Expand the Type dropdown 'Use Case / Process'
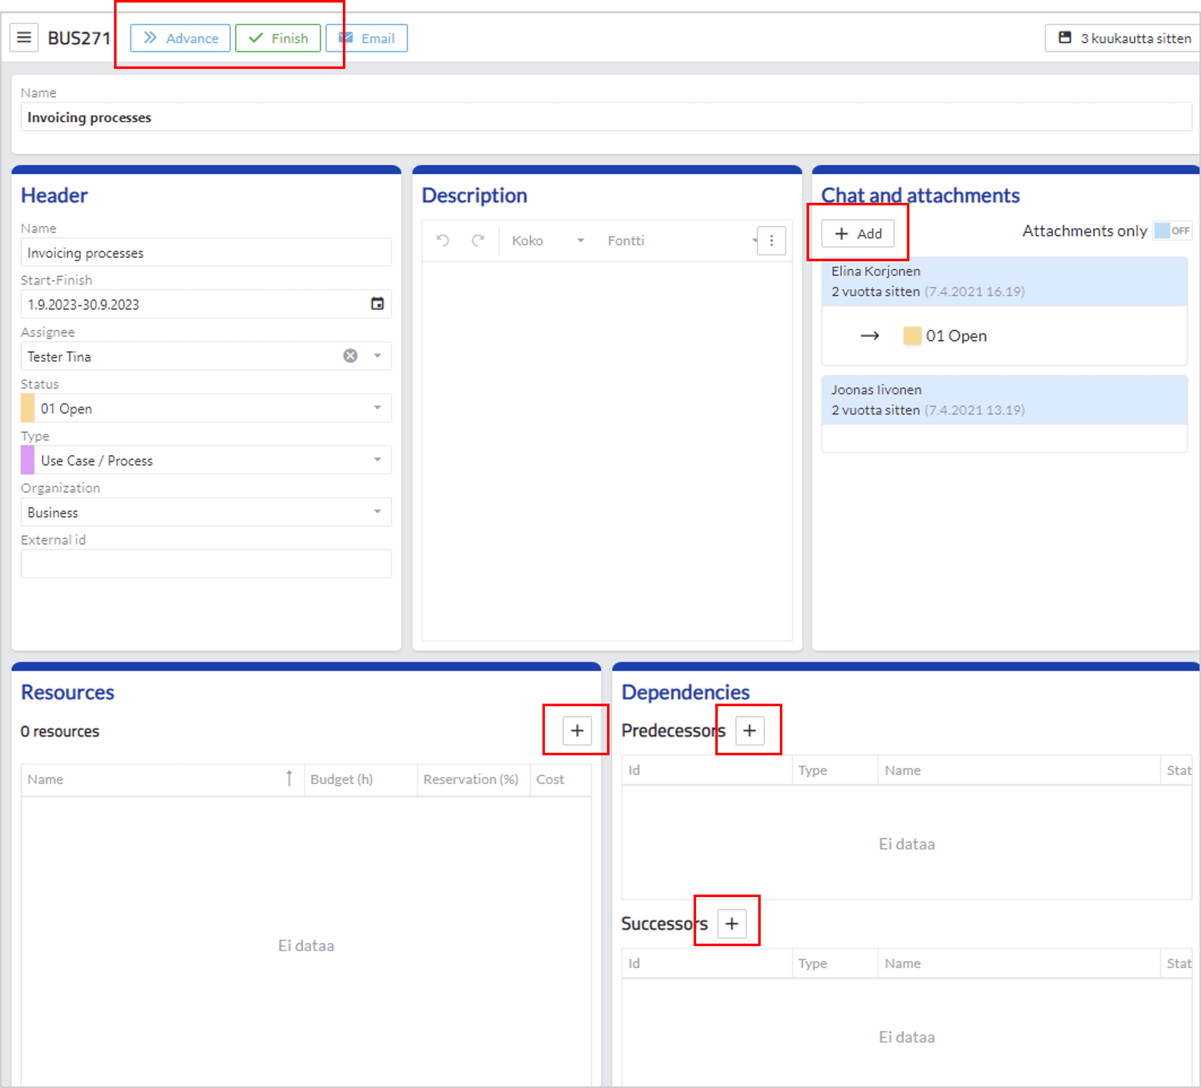The width and height of the screenshot is (1201, 1088). coord(377,459)
